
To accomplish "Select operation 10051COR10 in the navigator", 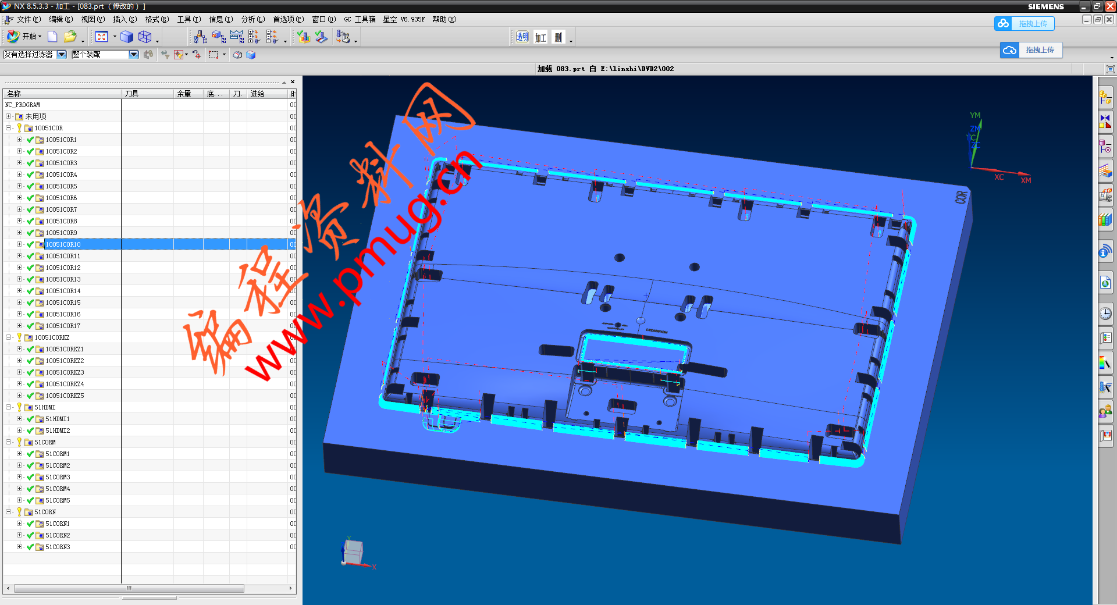I will pos(63,244).
